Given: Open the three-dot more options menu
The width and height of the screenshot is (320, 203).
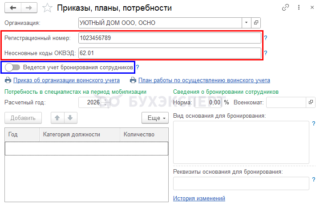Looking at the screenshot, I should click(x=299, y=8).
